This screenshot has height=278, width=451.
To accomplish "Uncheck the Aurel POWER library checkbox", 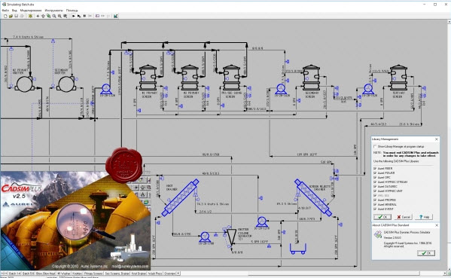I will pos(375,173).
